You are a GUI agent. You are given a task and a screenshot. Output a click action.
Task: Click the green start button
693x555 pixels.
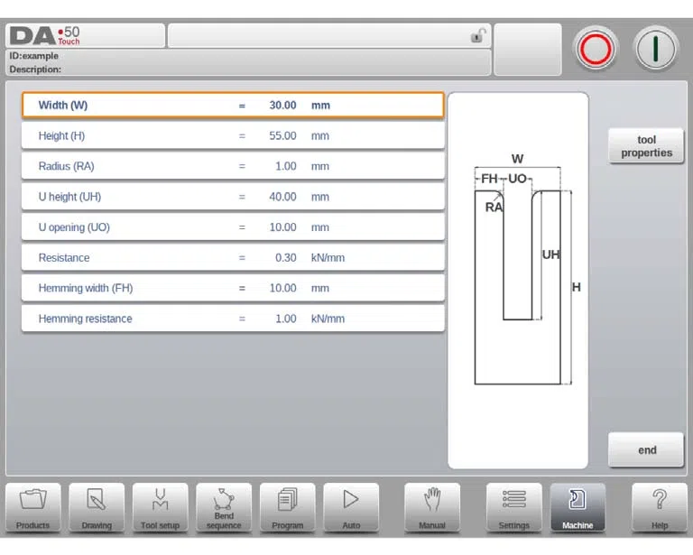click(656, 49)
